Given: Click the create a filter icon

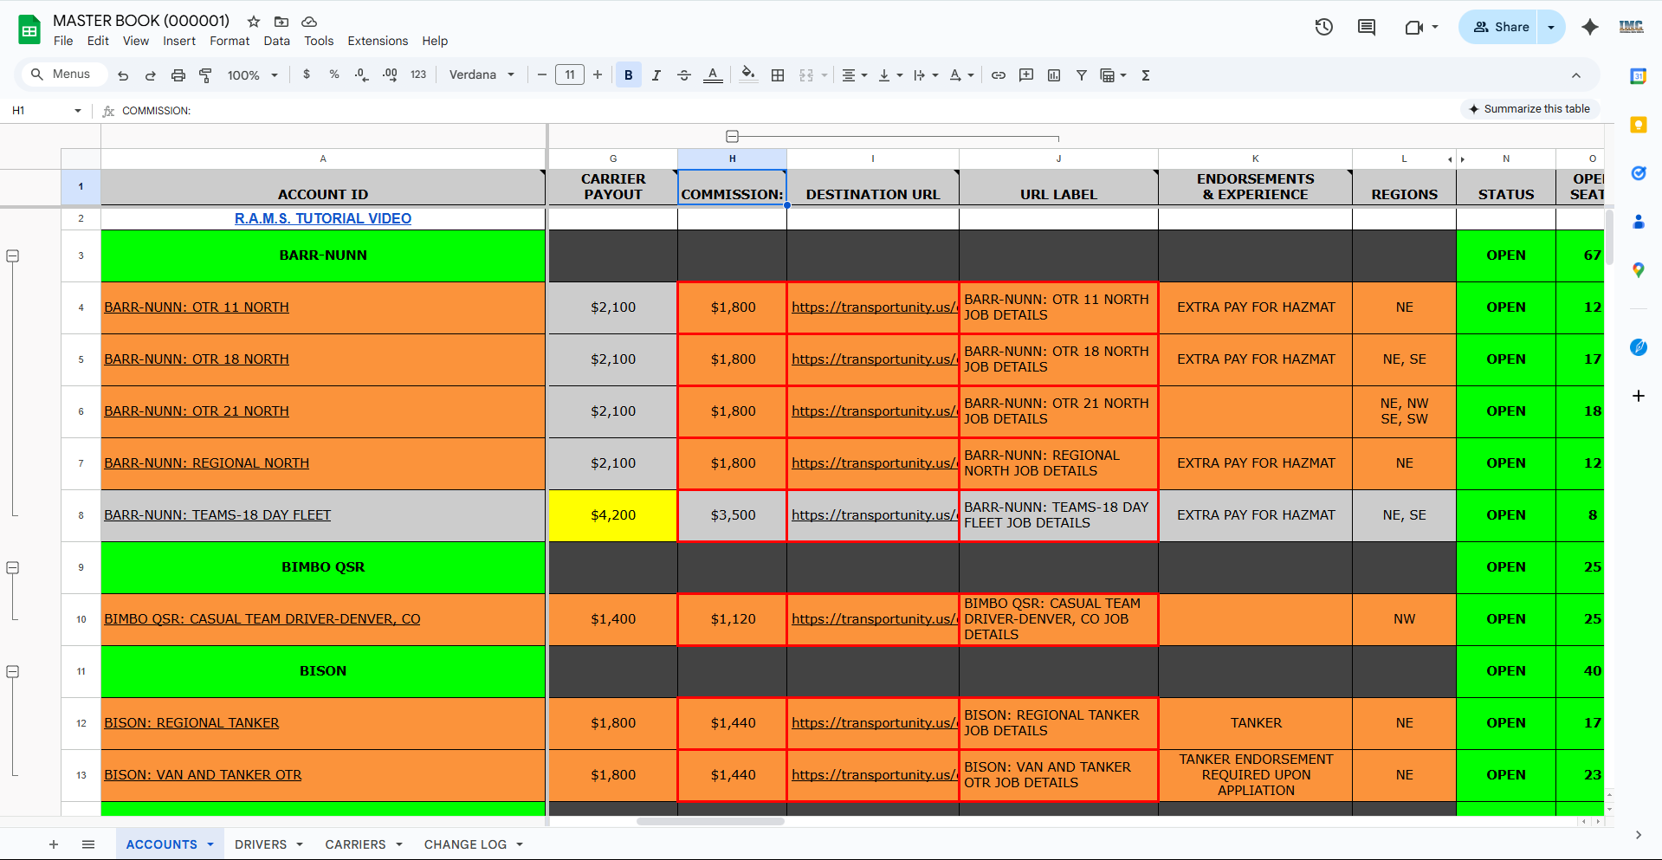Looking at the screenshot, I should [x=1081, y=75].
